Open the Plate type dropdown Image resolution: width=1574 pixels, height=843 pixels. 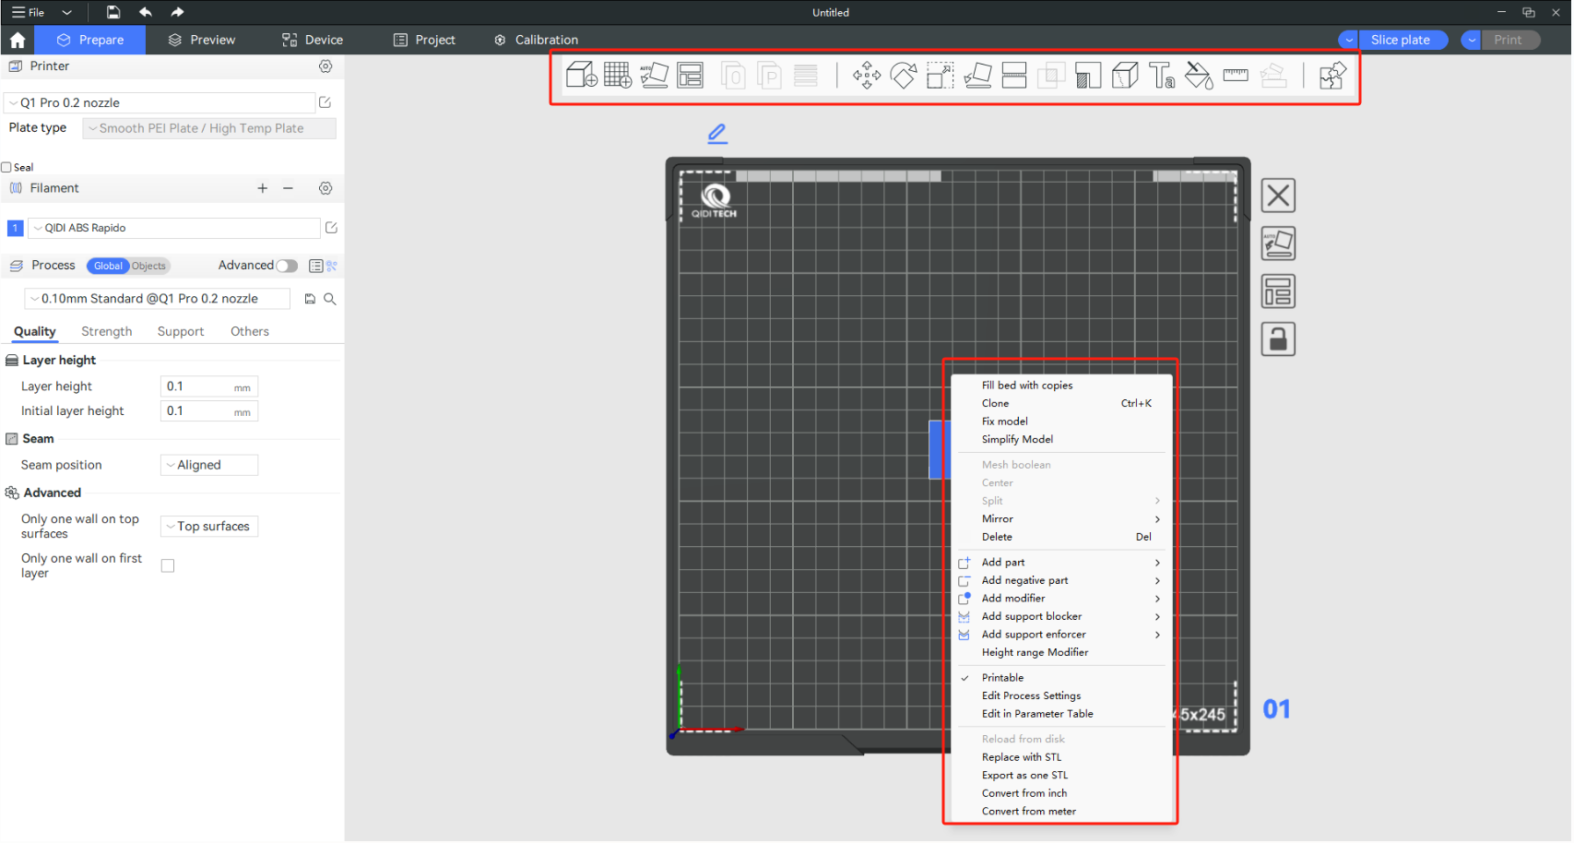pyautogui.click(x=208, y=128)
